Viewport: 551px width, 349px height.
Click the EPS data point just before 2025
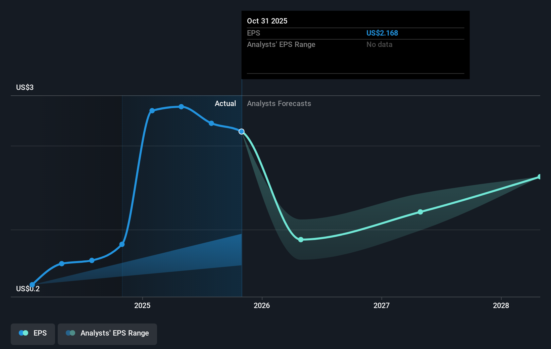122,244
